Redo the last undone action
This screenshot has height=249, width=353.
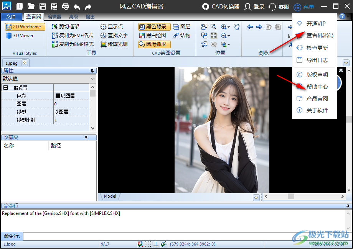click(x=88, y=7)
